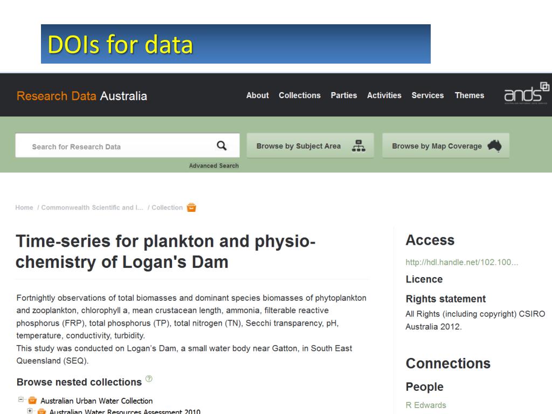The height and width of the screenshot is (414, 552).
Task: Open the Advanced Search link
Action: click(213, 165)
